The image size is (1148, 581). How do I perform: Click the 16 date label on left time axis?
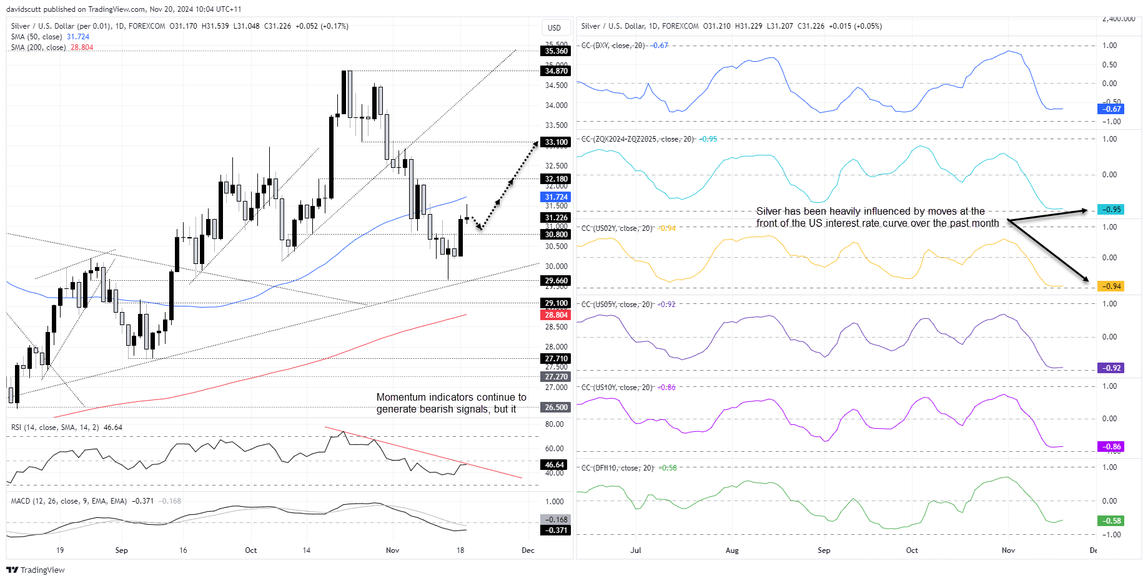[x=183, y=550]
